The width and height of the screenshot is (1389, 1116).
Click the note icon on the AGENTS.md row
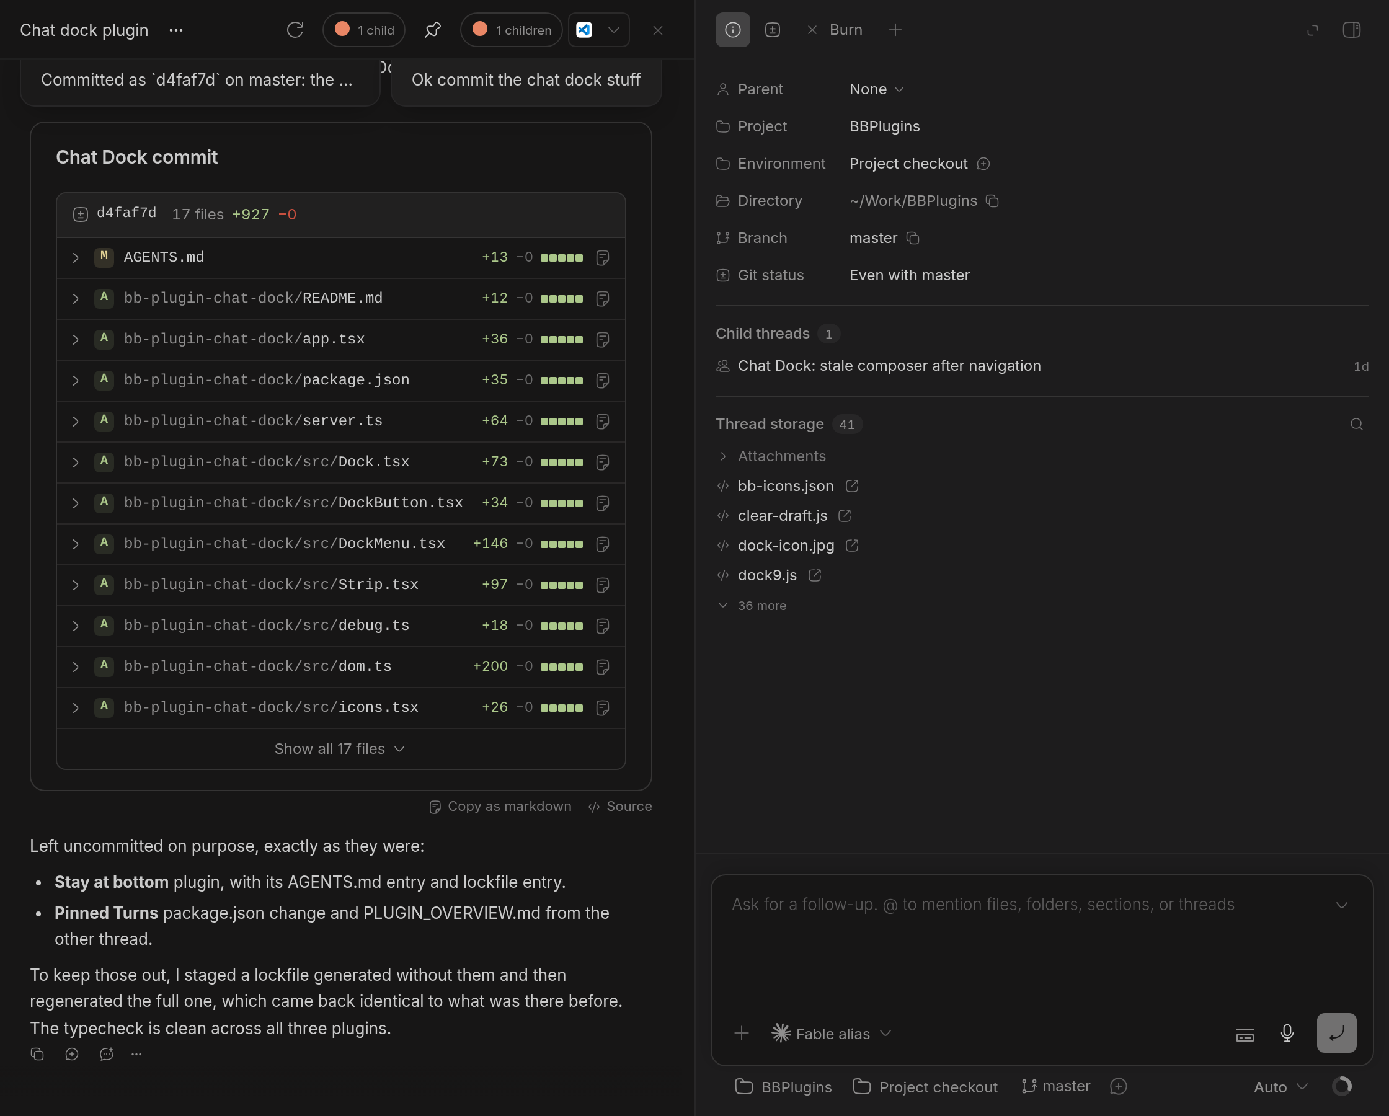tap(602, 258)
